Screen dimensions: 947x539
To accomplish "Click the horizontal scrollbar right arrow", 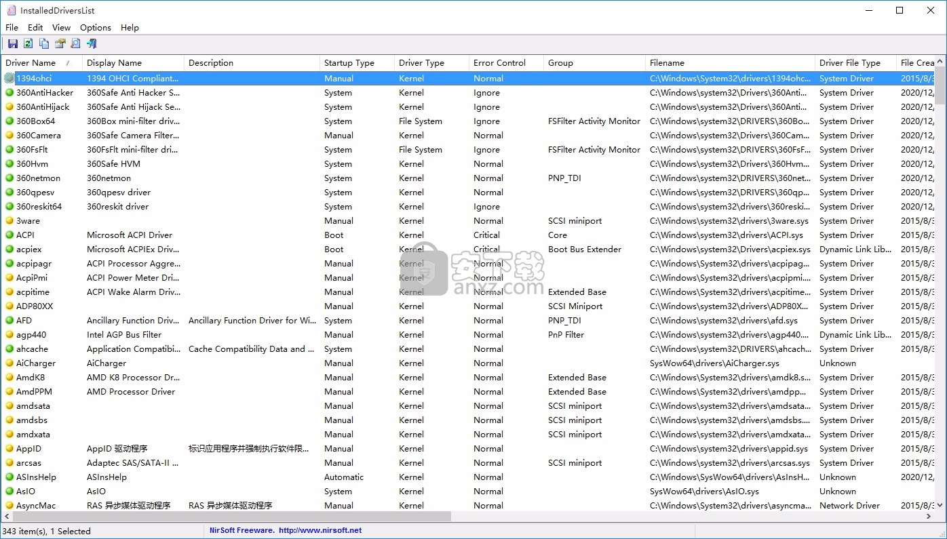I will point(929,517).
